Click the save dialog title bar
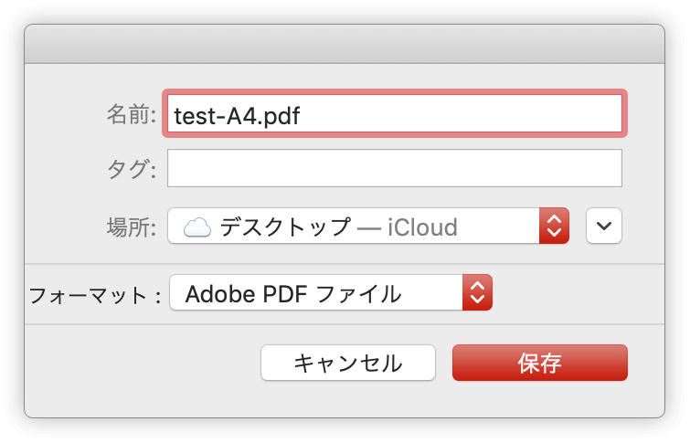Screen dimensions: 690x443 point(345,44)
